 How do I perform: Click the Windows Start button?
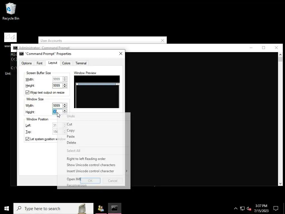(x=7, y=208)
